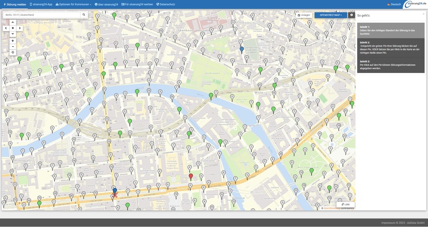This screenshot has height=227, width=428.
Task: Pan the map down with the arrow button
Action: click(13, 34)
